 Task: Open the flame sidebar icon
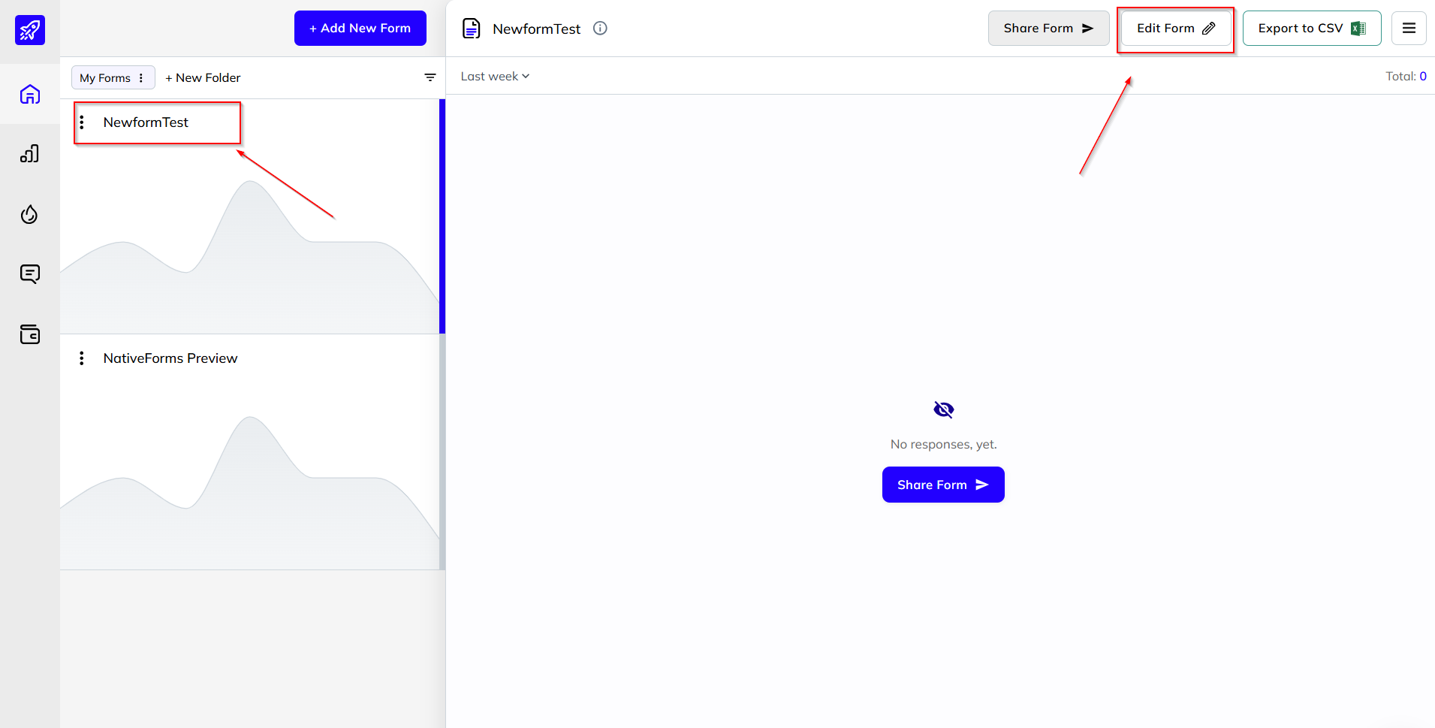click(x=29, y=214)
